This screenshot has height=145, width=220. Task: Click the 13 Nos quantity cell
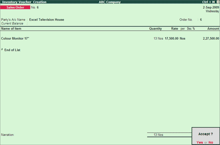(158, 38)
